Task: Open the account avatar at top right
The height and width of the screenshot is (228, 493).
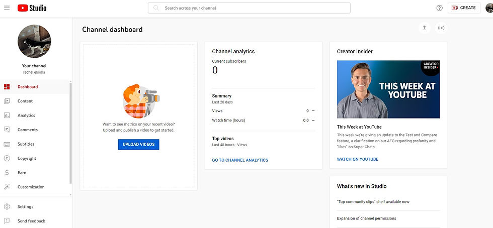Action: 489,8
